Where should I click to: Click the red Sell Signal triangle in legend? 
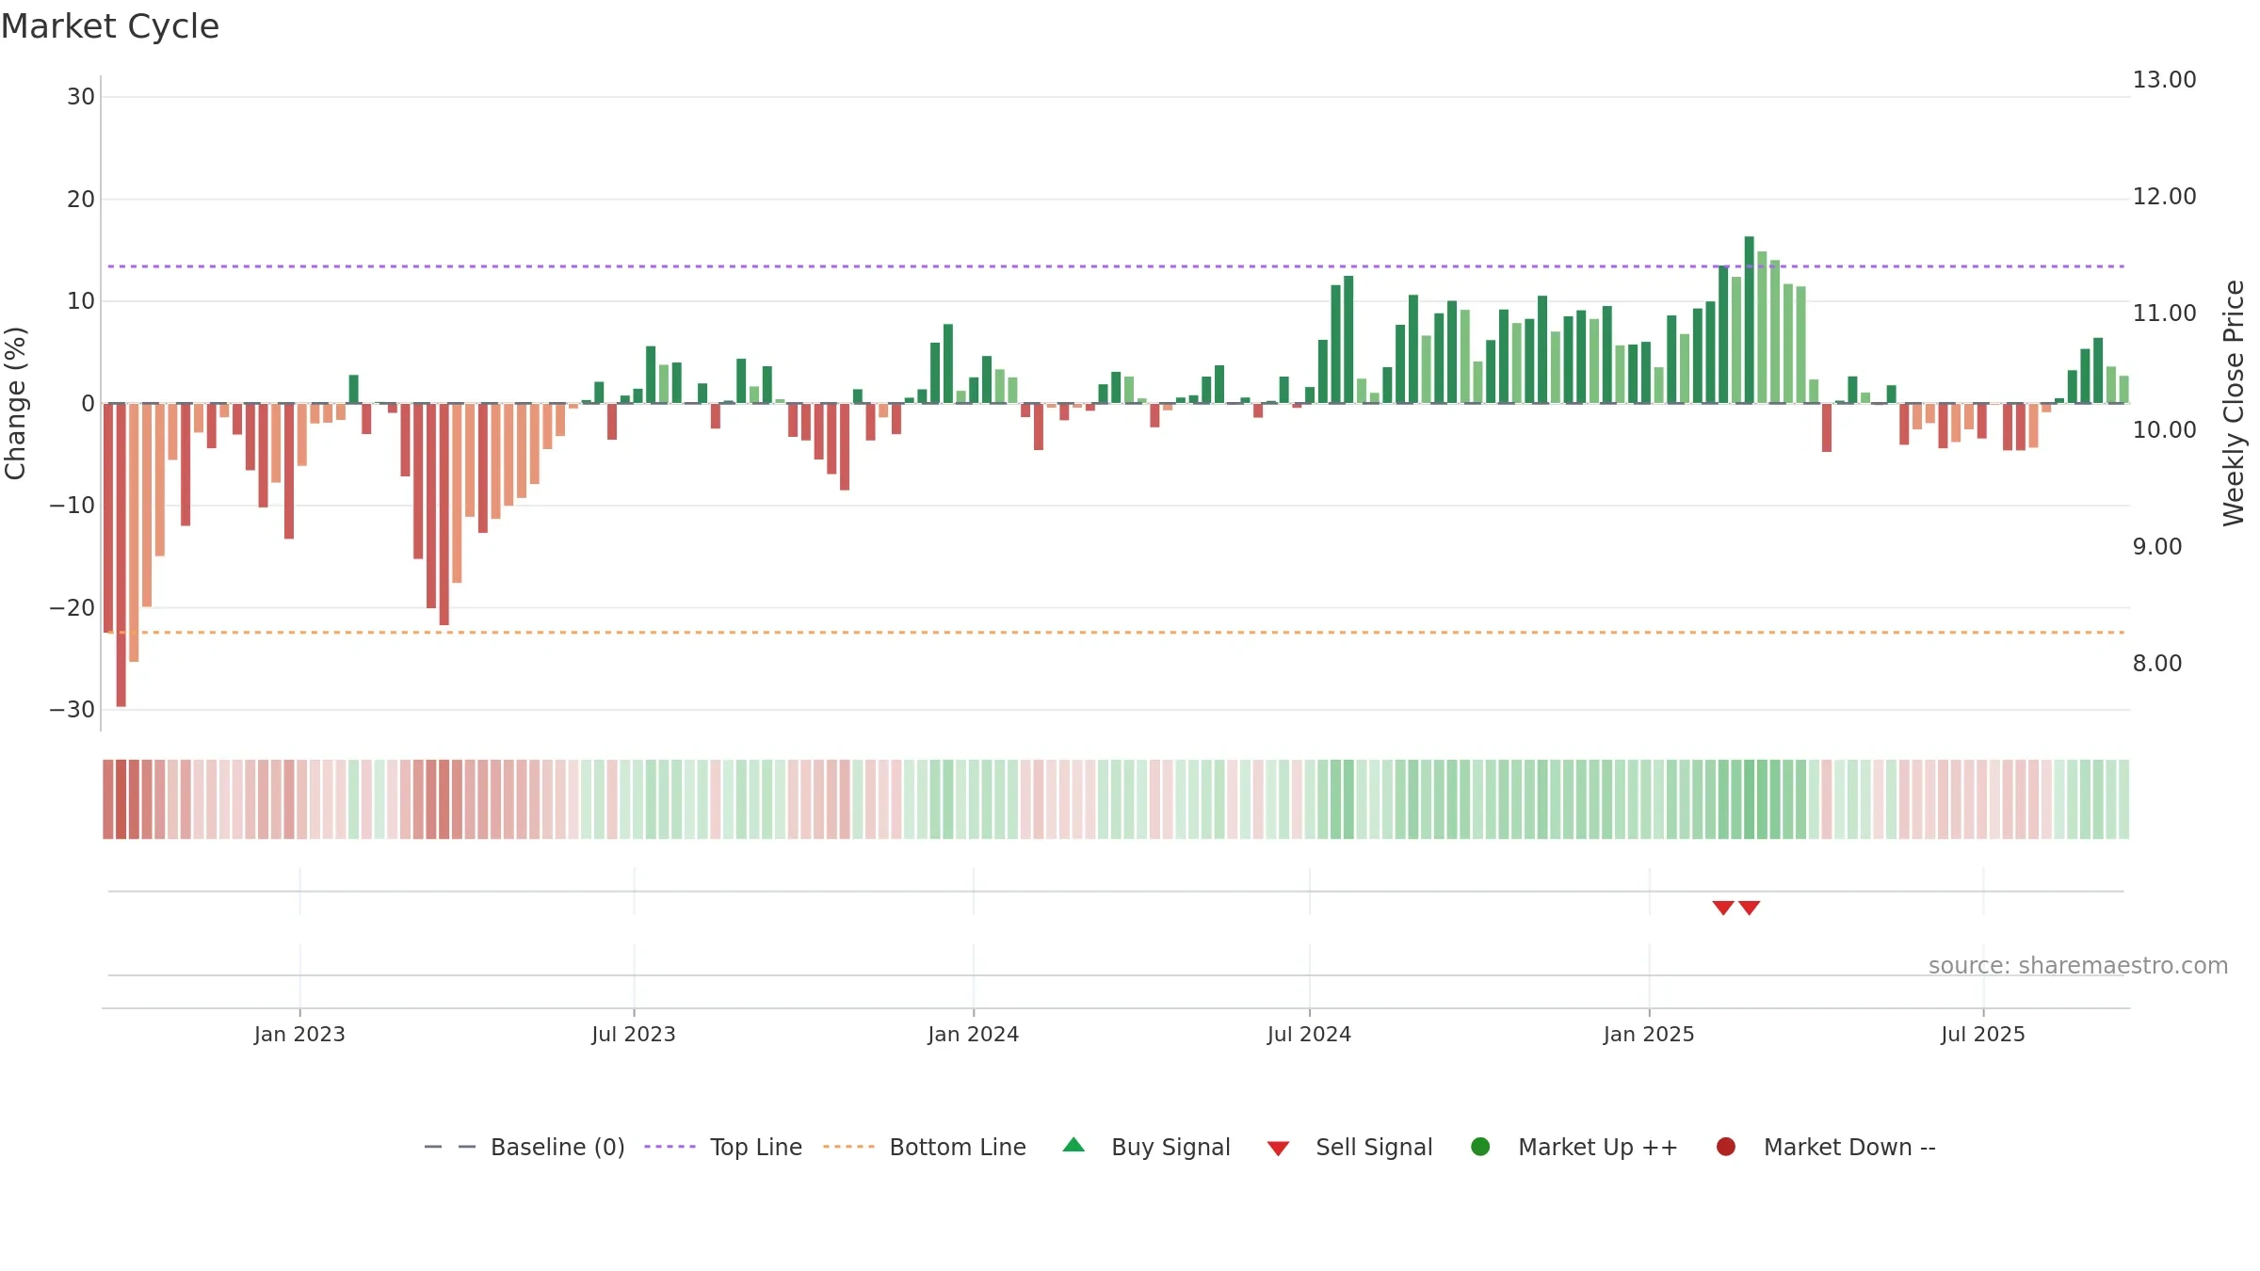point(1278,1149)
